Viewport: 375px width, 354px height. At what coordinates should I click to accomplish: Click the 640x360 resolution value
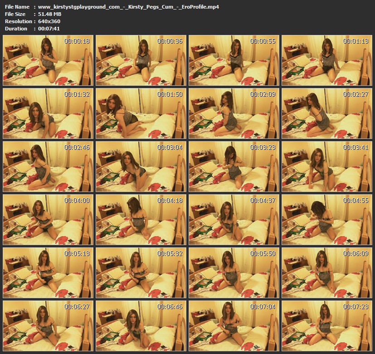[x=49, y=21]
